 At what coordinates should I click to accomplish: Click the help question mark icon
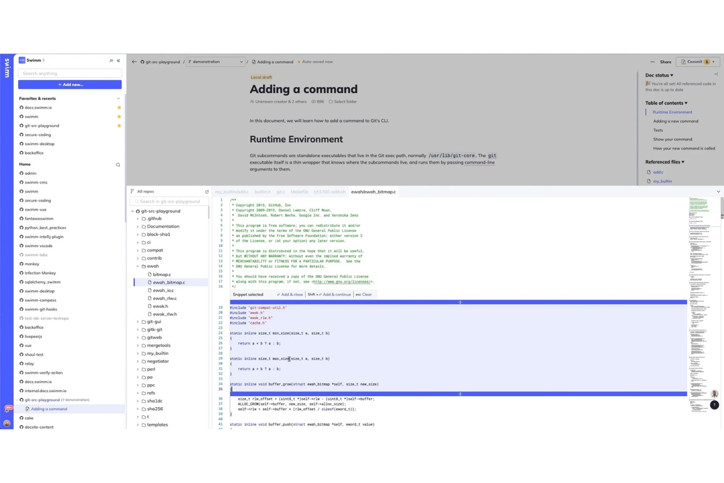pos(714,405)
